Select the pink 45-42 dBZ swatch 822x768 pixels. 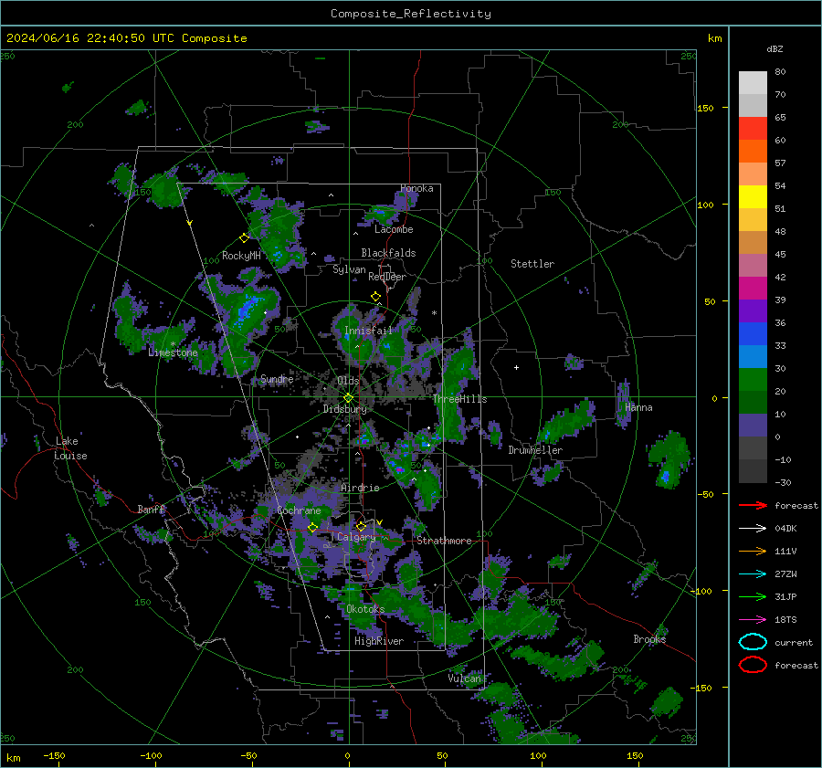pos(753,265)
